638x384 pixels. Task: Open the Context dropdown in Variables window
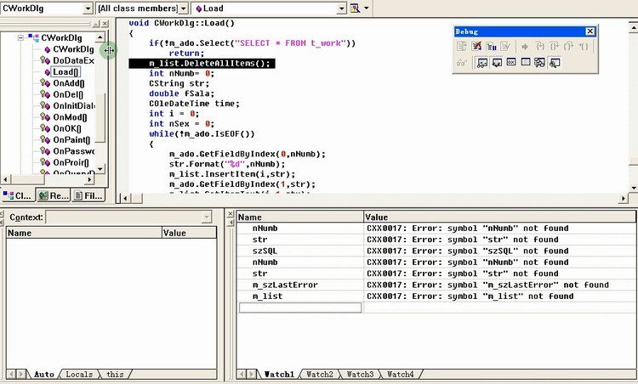207,217
